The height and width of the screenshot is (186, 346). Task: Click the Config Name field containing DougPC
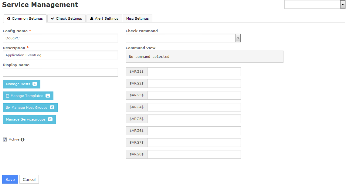click(60, 38)
